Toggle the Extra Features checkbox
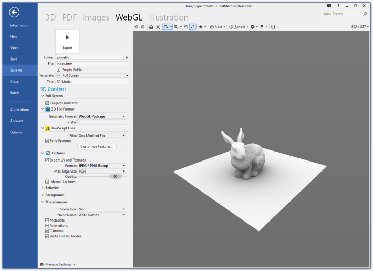 click(x=47, y=141)
